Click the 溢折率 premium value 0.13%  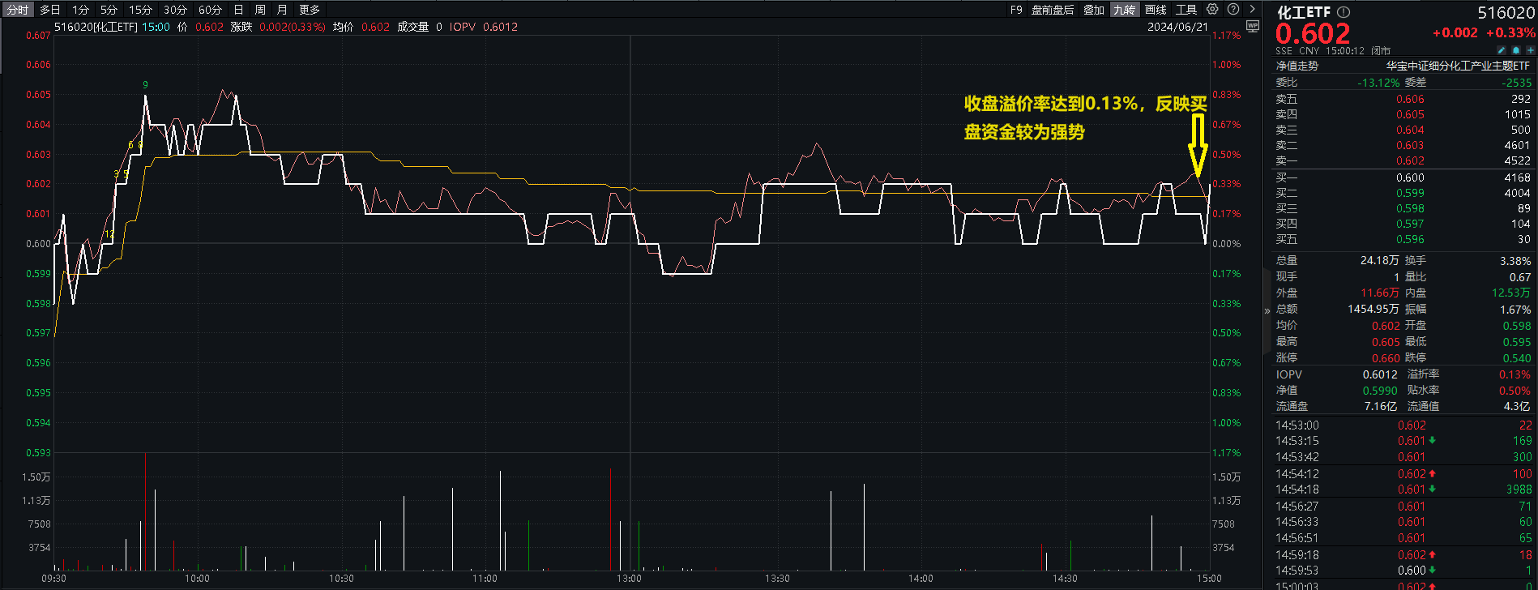coord(1515,374)
